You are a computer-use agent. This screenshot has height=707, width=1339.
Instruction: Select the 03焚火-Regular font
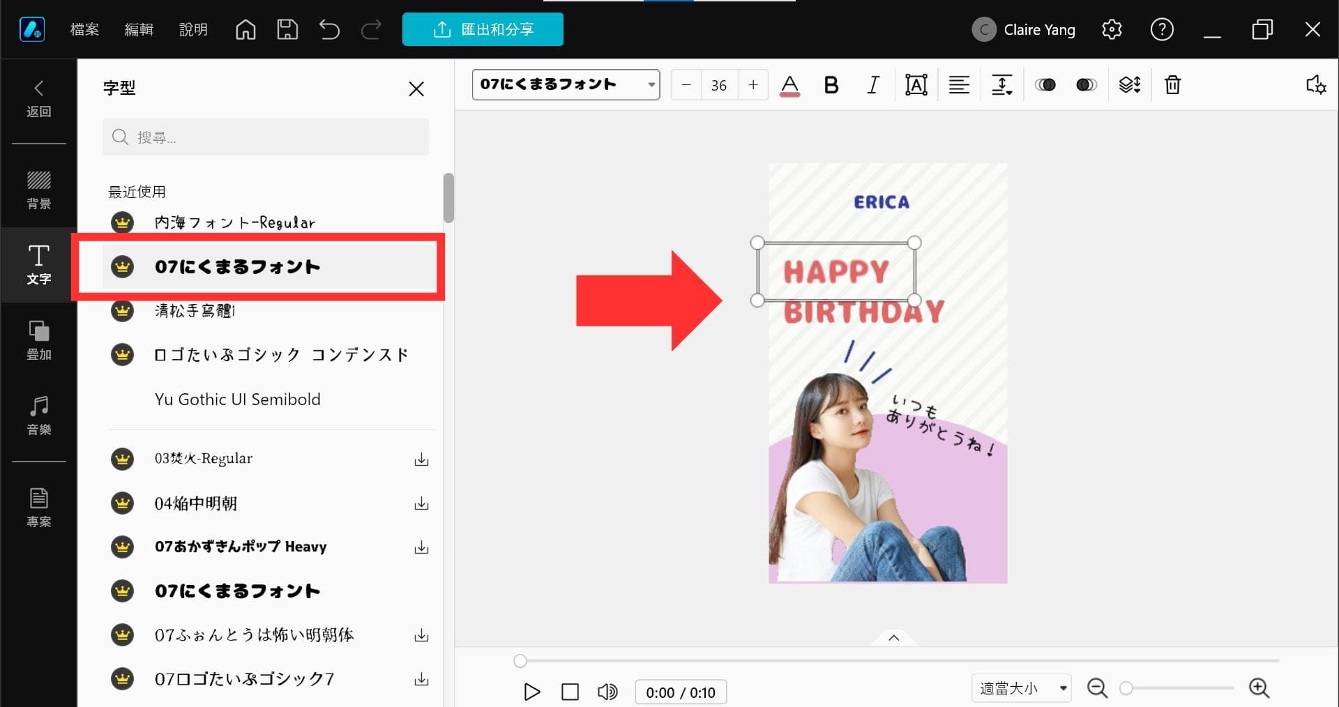204,459
